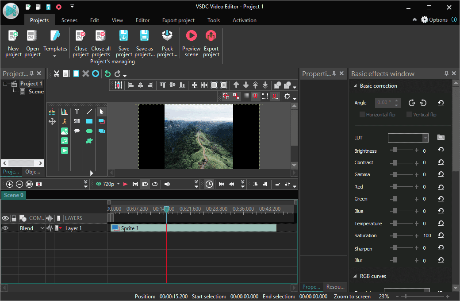Open the Scenes ribbon tab
This screenshot has height=301, width=460.
coord(69,20)
